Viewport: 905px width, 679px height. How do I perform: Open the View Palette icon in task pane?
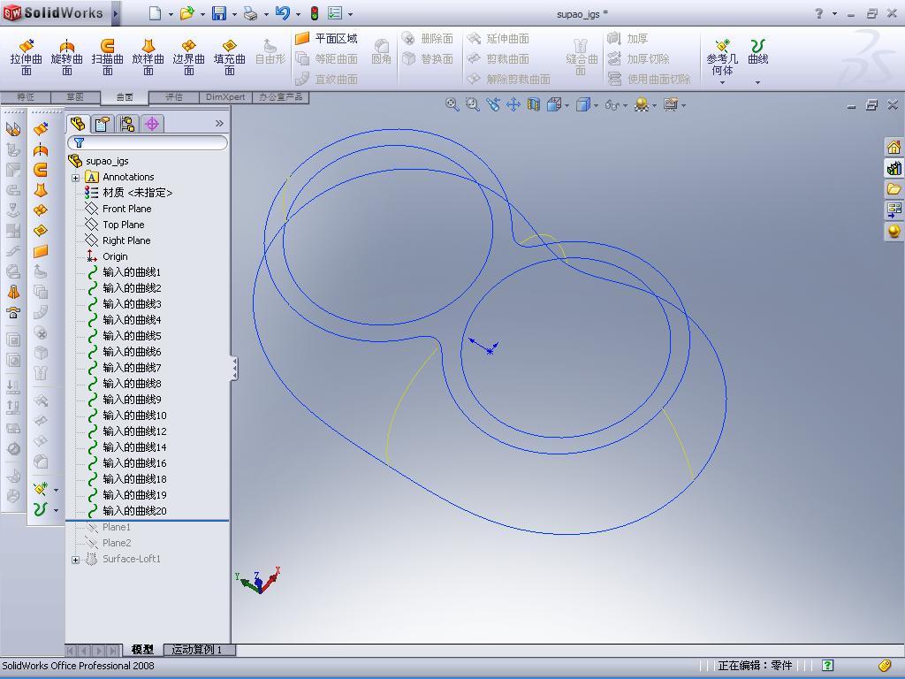click(894, 210)
